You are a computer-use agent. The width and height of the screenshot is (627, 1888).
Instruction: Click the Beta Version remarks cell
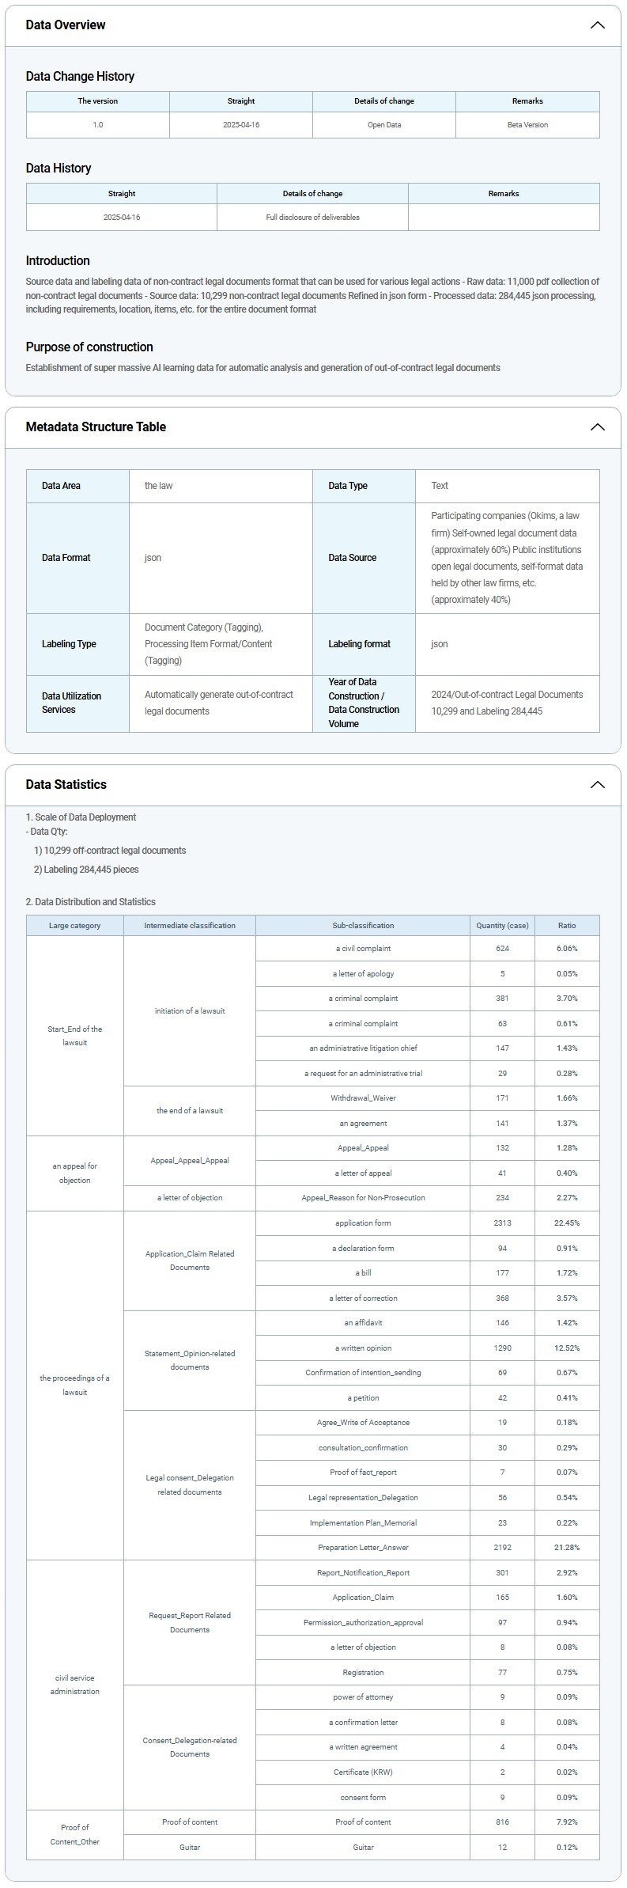pos(527,125)
